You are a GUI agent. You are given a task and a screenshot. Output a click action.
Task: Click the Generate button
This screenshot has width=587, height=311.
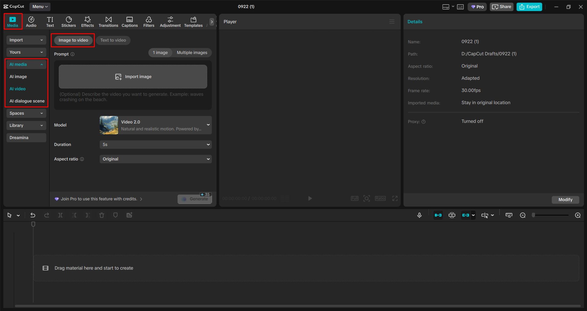click(x=195, y=199)
